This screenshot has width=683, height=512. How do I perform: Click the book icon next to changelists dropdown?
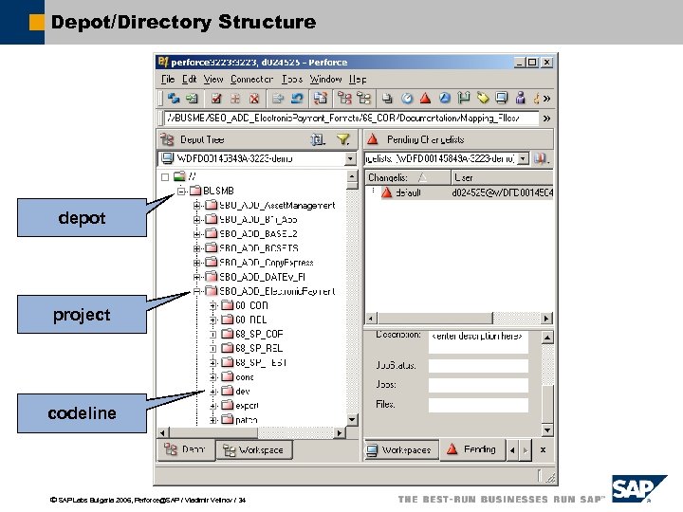(541, 158)
